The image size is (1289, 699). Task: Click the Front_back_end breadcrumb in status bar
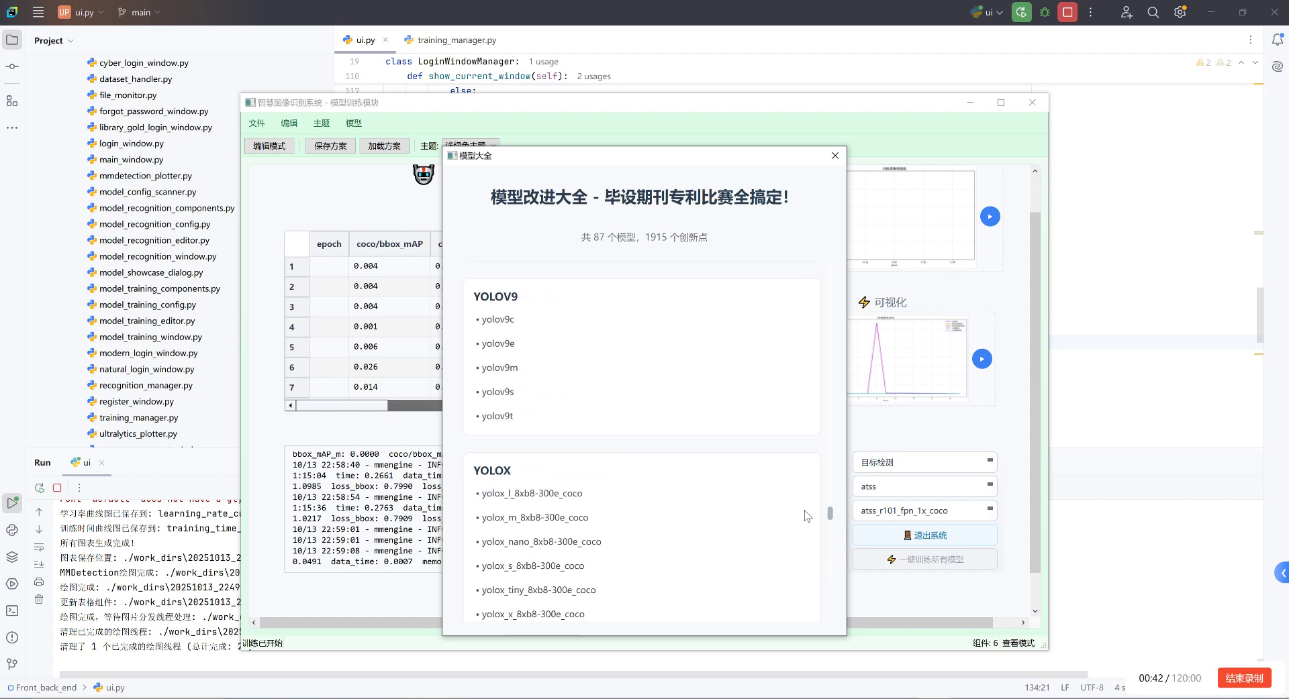[x=46, y=688]
